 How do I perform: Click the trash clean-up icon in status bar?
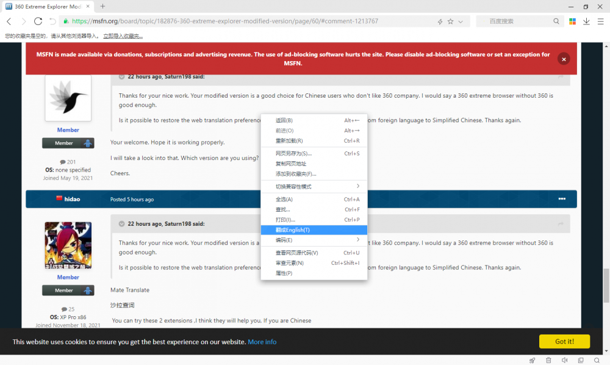[549, 360]
